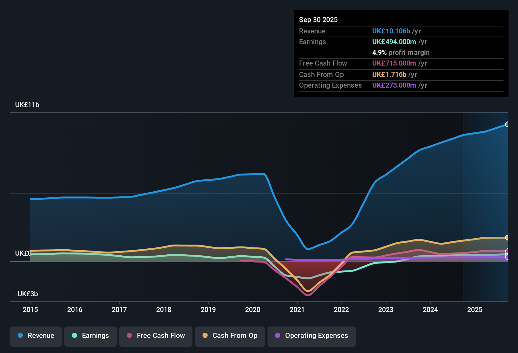Expand the Cash From Op legend entry
Image resolution: width=518 pixels, height=353 pixels.
230,336
